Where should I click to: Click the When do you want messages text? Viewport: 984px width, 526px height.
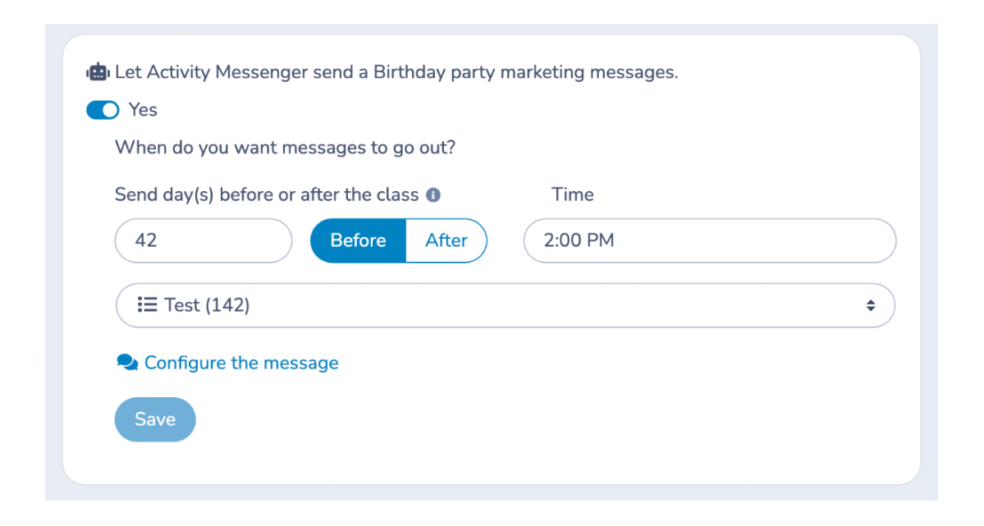click(x=285, y=149)
